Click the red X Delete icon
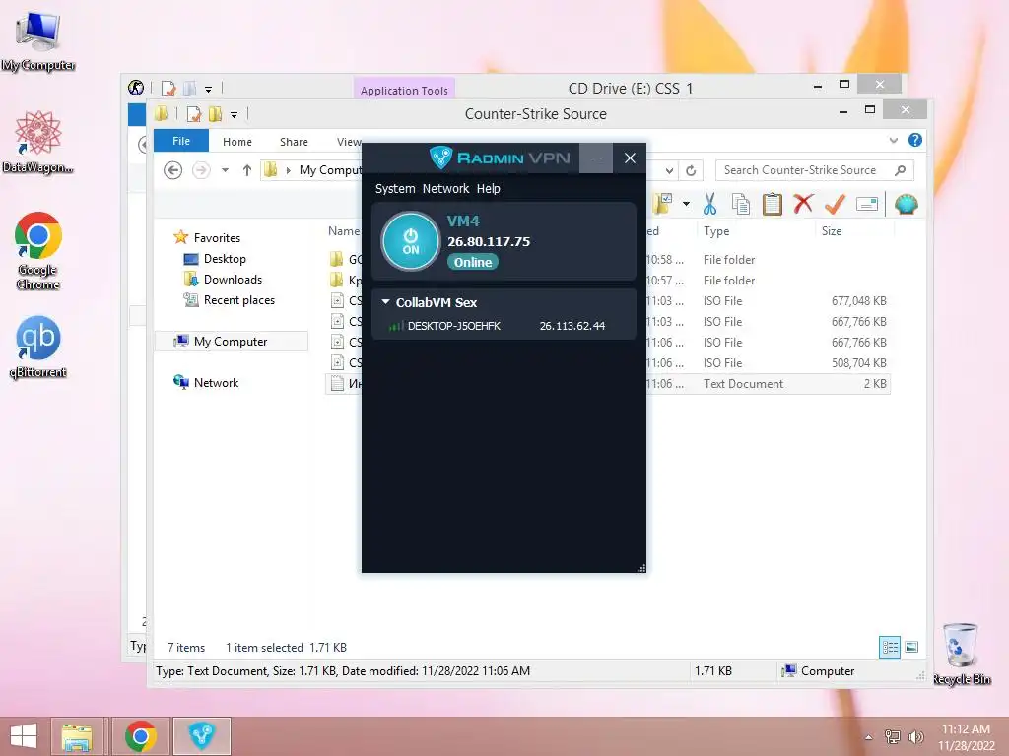 point(803,204)
